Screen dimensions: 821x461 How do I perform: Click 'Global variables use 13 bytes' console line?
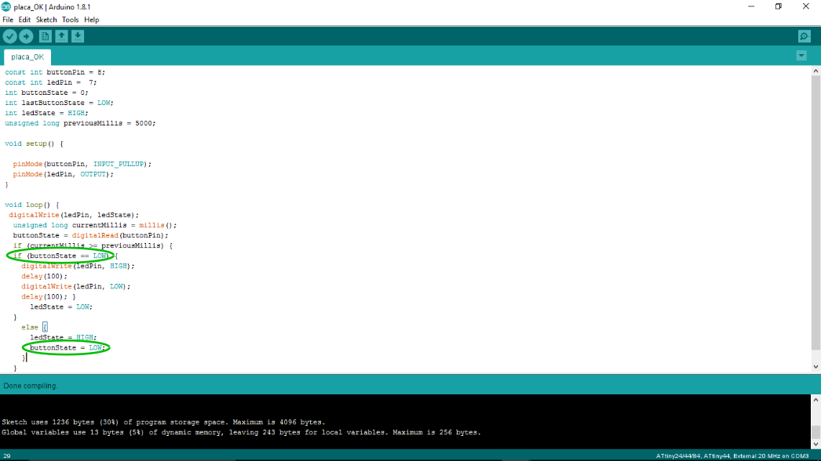coord(241,433)
